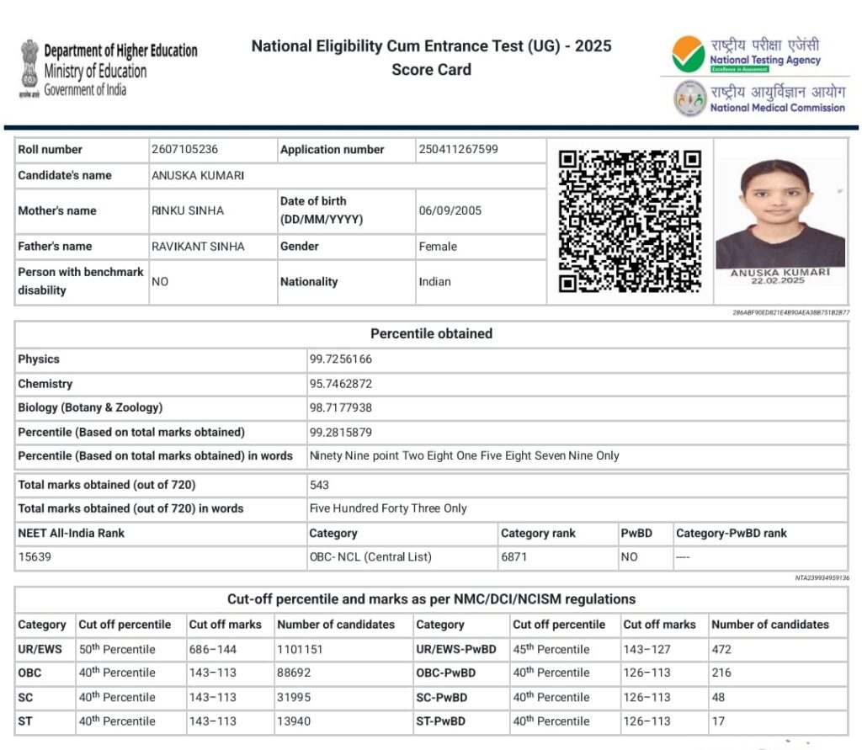Click the National Medical Commission round logo
The height and width of the screenshot is (750, 862).
tap(689, 99)
